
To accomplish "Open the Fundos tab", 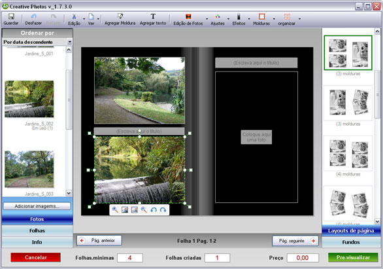I will pos(351,242).
